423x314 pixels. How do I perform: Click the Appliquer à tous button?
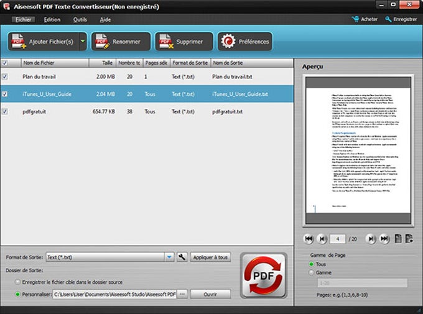point(210,257)
